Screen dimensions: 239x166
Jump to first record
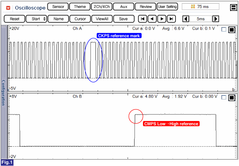tap(142, 19)
